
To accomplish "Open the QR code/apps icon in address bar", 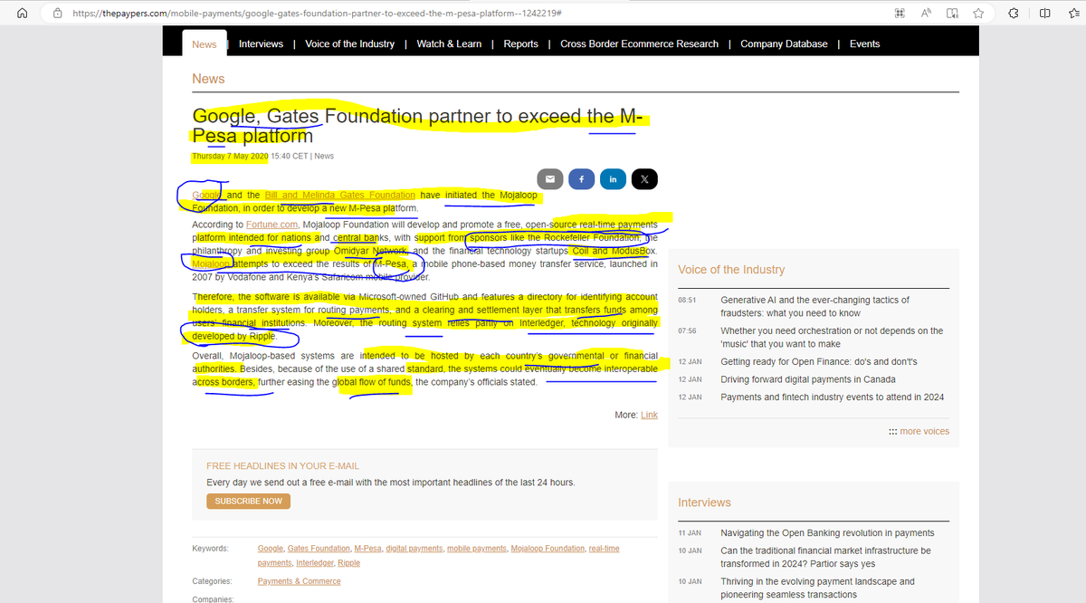I will (x=900, y=14).
